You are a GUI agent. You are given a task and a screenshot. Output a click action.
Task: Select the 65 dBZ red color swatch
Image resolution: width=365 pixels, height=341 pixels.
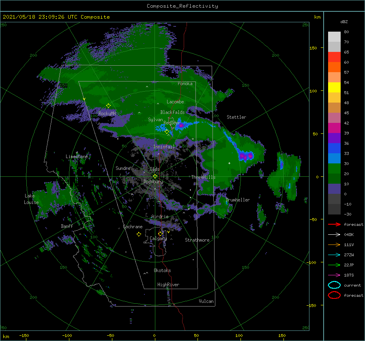click(x=334, y=57)
